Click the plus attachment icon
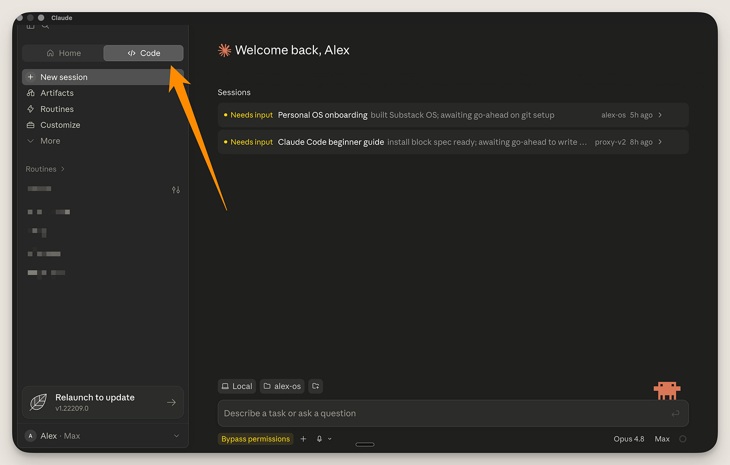 pos(303,439)
